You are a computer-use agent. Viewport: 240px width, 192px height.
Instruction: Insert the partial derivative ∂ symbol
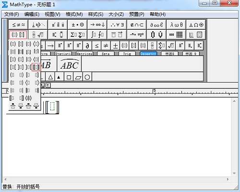[x=87, y=46]
